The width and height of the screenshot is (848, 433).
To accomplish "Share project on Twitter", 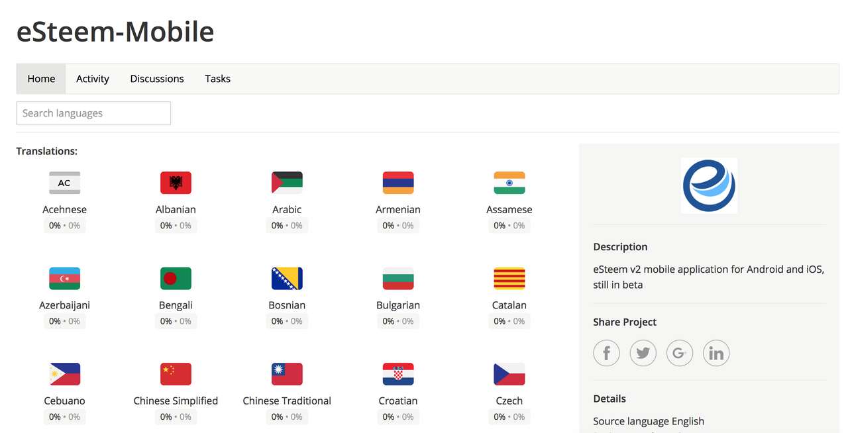I will click(x=643, y=353).
